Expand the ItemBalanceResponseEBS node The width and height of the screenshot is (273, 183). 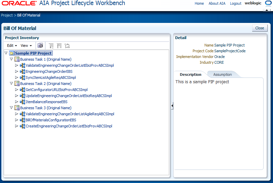[x=16, y=101]
